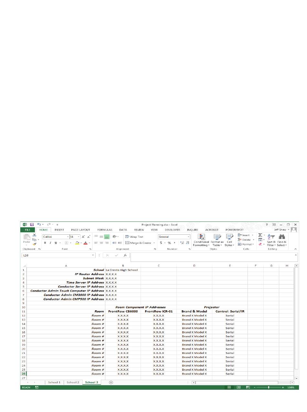307x412 pixels.
Task: Increase font size with the large A
Action: (x=83, y=237)
